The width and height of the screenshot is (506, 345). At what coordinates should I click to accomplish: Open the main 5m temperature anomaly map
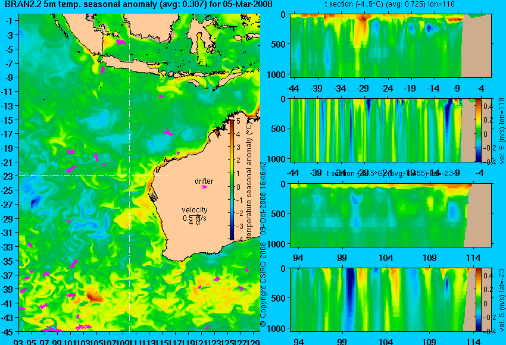click(139, 172)
